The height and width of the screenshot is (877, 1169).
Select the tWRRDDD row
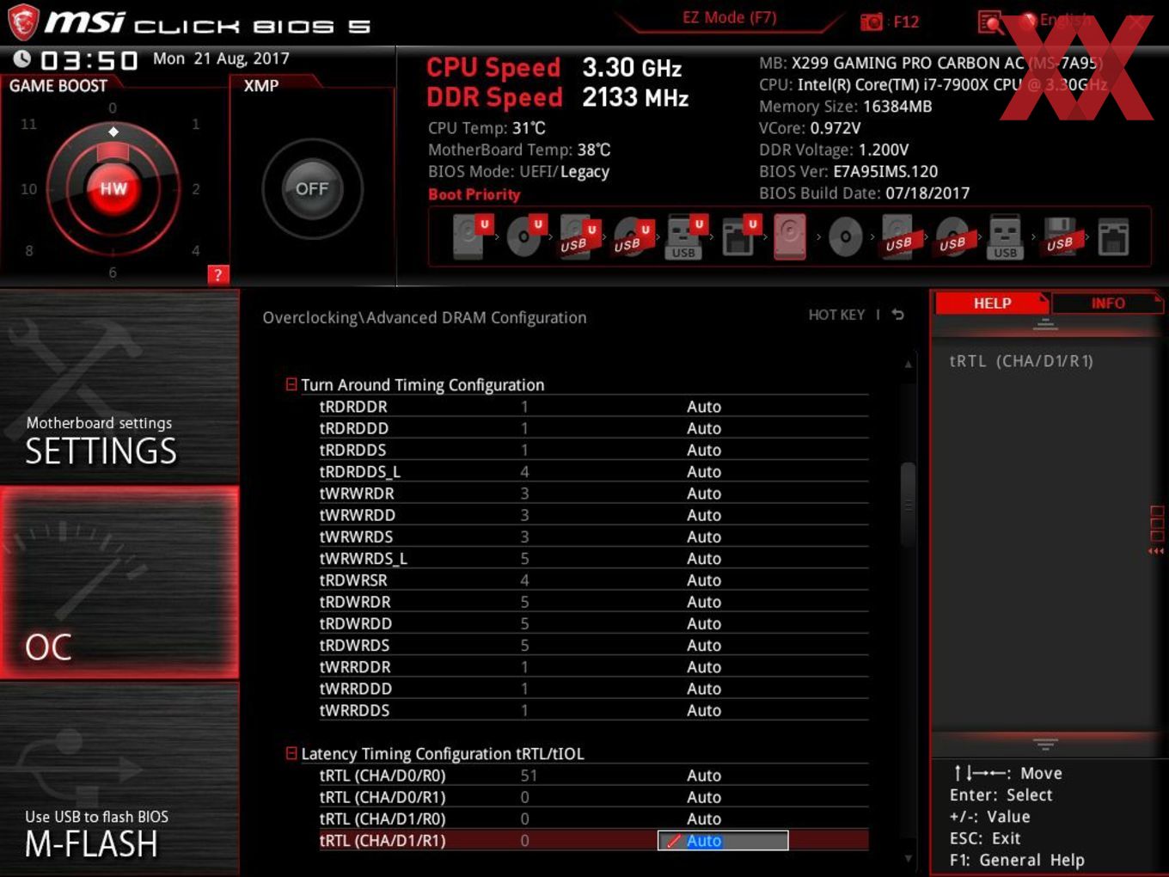click(x=593, y=689)
